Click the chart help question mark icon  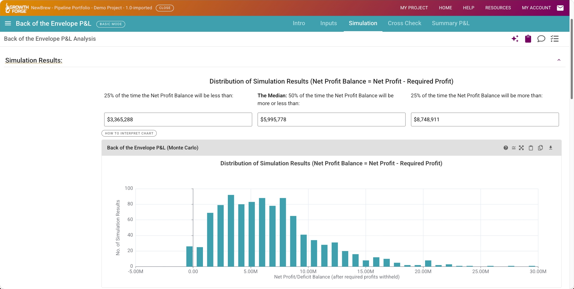coord(506,148)
